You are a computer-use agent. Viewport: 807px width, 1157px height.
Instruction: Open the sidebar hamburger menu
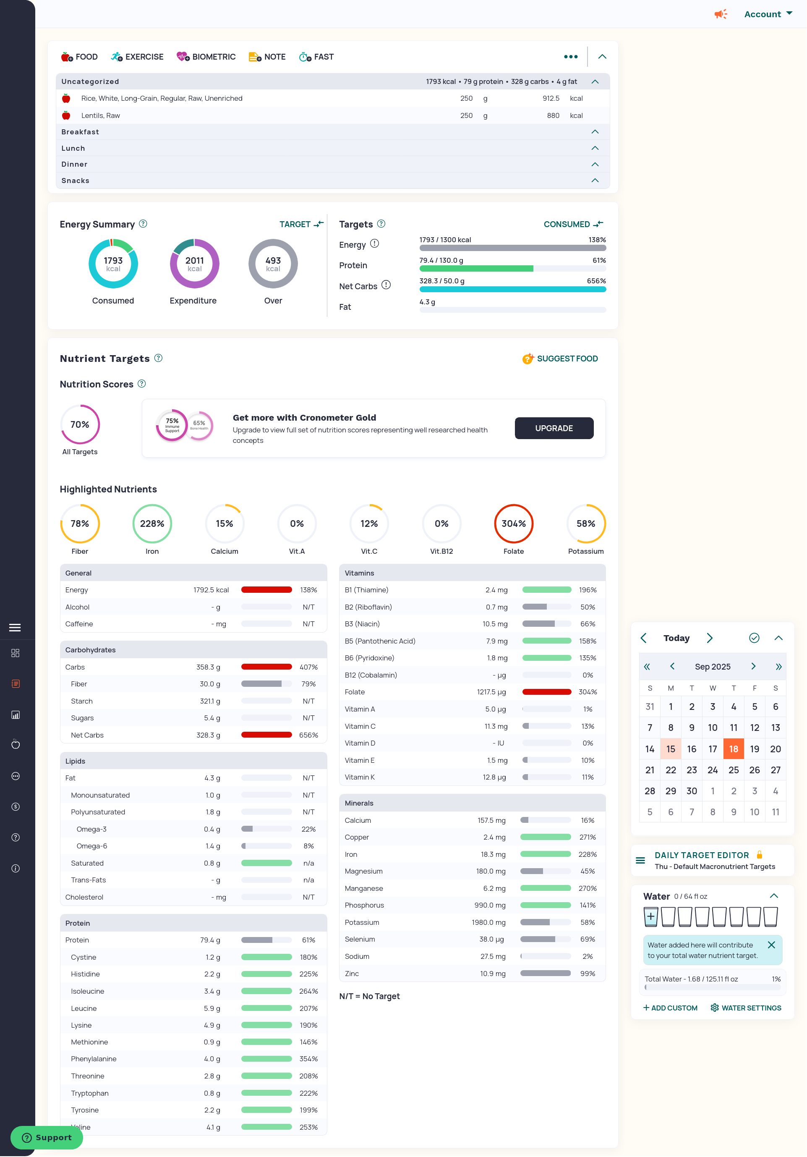click(15, 627)
